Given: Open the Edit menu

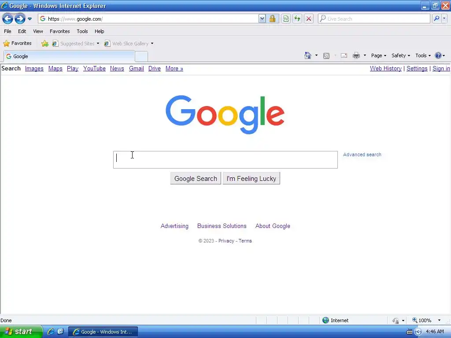Looking at the screenshot, I should 22,31.
